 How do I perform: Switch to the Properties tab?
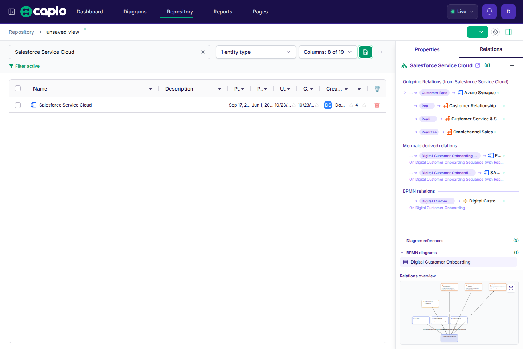(427, 49)
